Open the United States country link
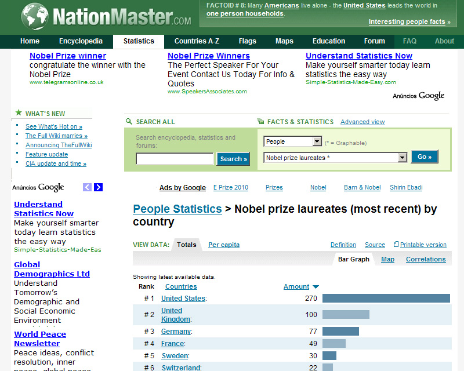 point(183,298)
